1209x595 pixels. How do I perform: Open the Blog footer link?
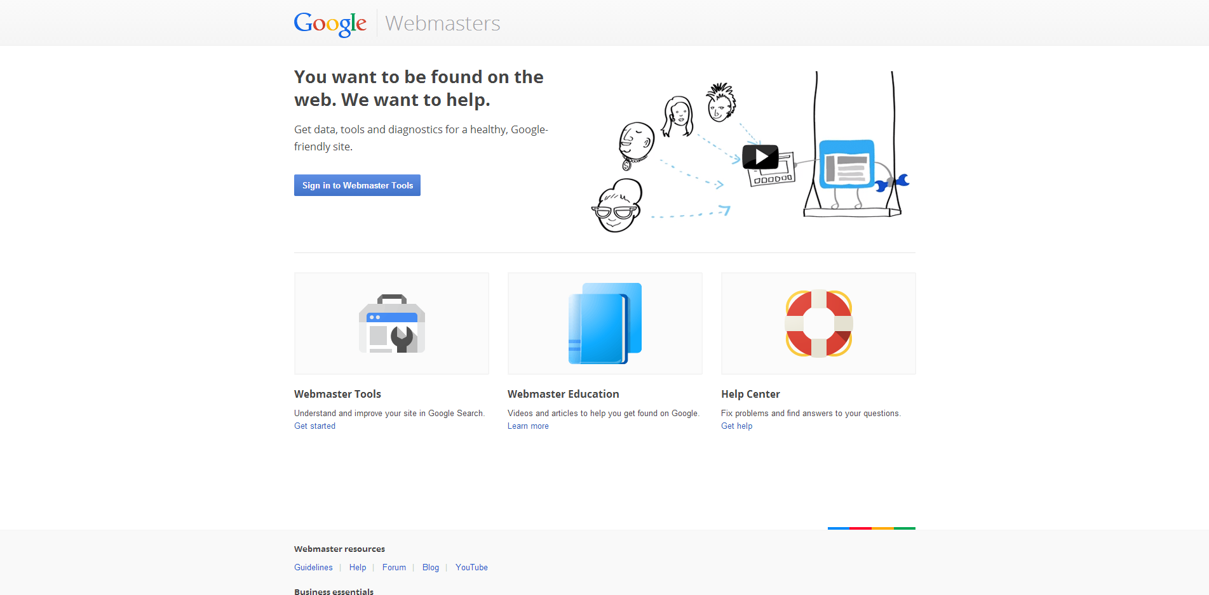pyautogui.click(x=431, y=568)
